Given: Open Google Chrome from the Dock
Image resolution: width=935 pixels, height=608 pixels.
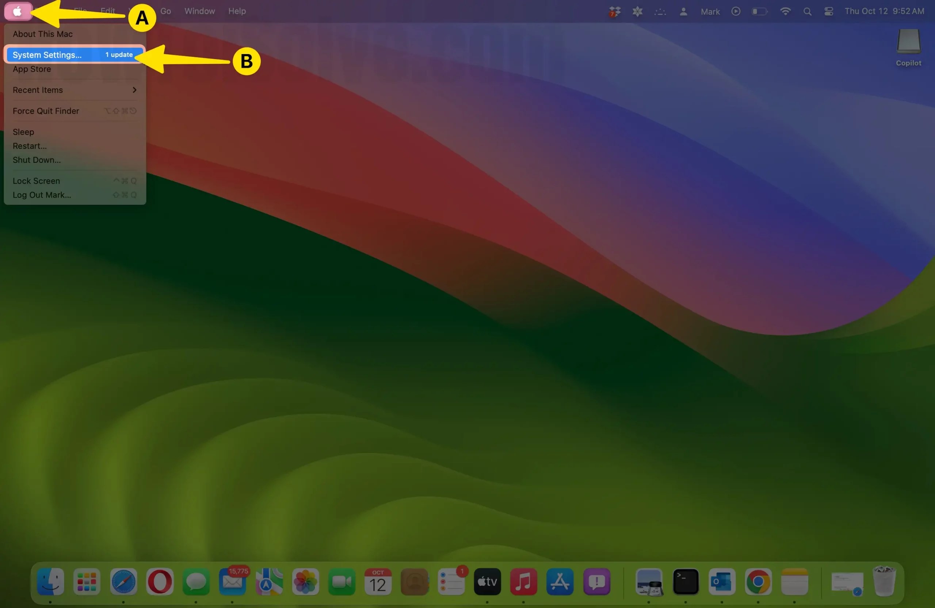Looking at the screenshot, I should click(x=759, y=582).
